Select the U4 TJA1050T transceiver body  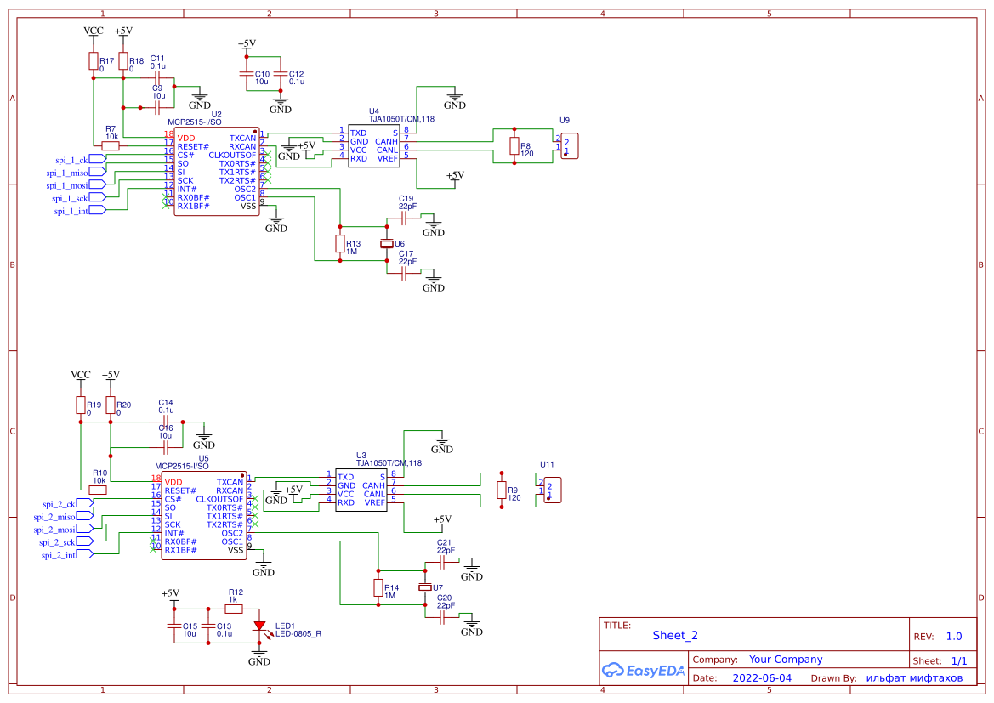pyautogui.click(x=373, y=146)
